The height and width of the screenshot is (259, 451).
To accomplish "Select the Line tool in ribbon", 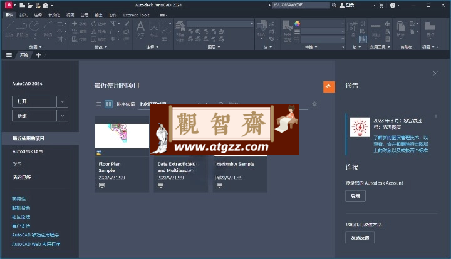I will point(9,27).
